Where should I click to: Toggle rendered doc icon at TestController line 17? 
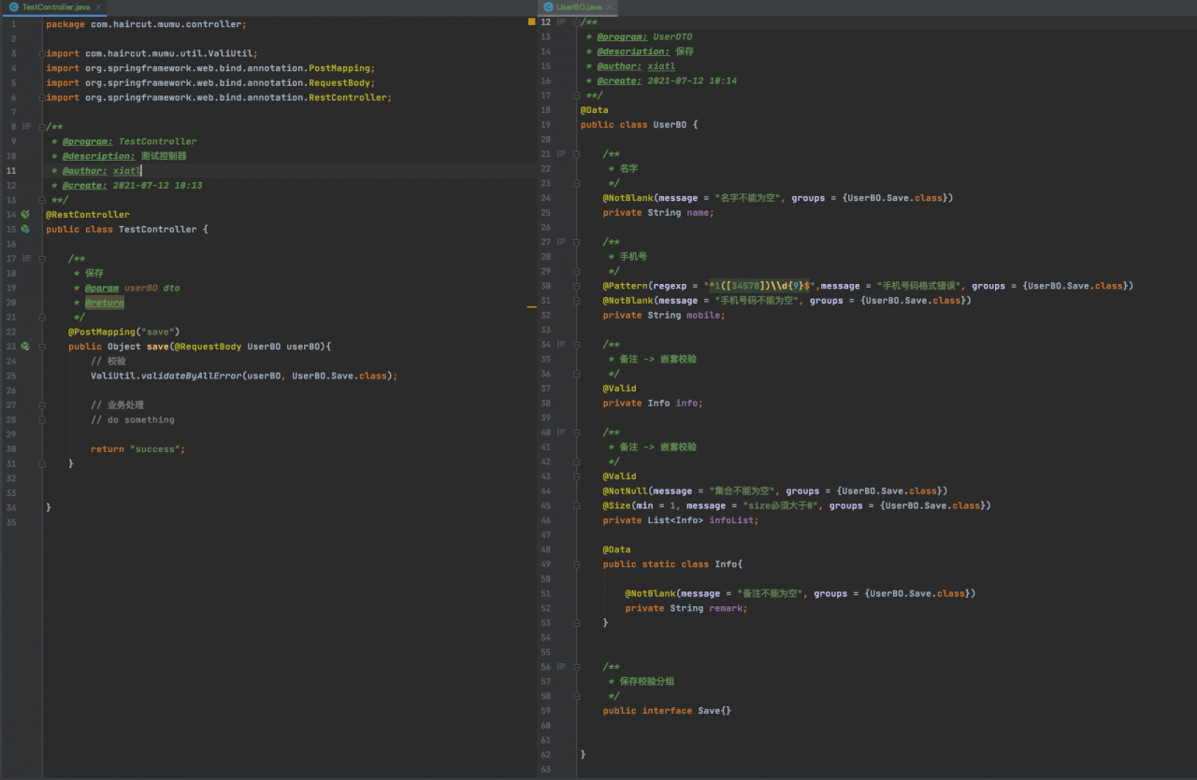(x=26, y=259)
